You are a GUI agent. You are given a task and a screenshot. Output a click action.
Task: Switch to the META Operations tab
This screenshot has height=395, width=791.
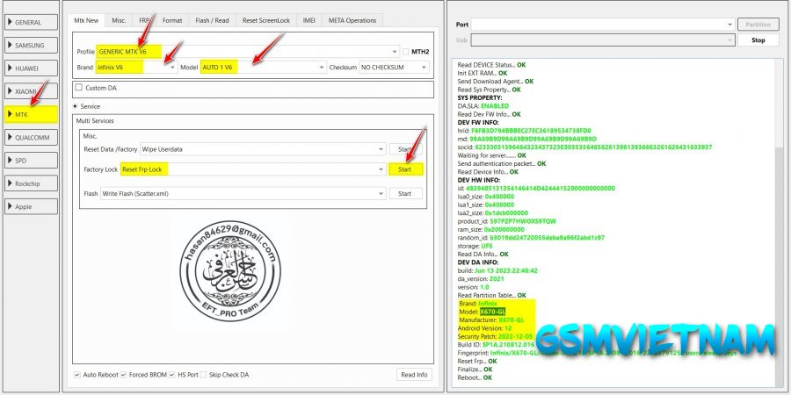pyautogui.click(x=352, y=21)
